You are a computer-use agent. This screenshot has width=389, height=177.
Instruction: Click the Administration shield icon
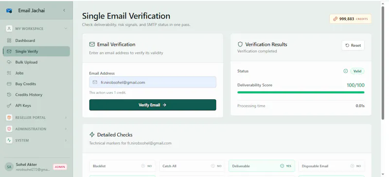point(9,129)
